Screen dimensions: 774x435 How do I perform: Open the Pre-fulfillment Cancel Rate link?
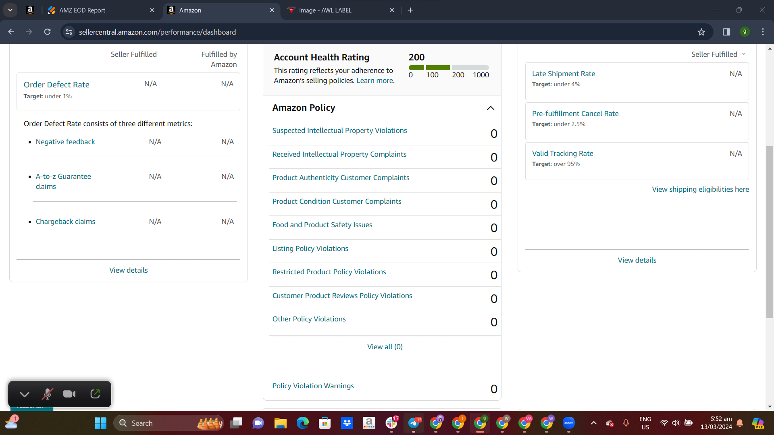(575, 114)
